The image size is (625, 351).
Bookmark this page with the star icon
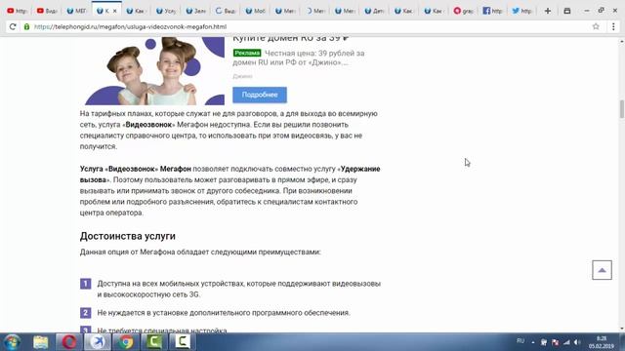[596, 26]
